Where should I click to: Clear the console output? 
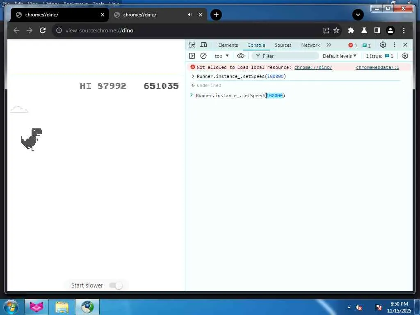(x=203, y=56)
